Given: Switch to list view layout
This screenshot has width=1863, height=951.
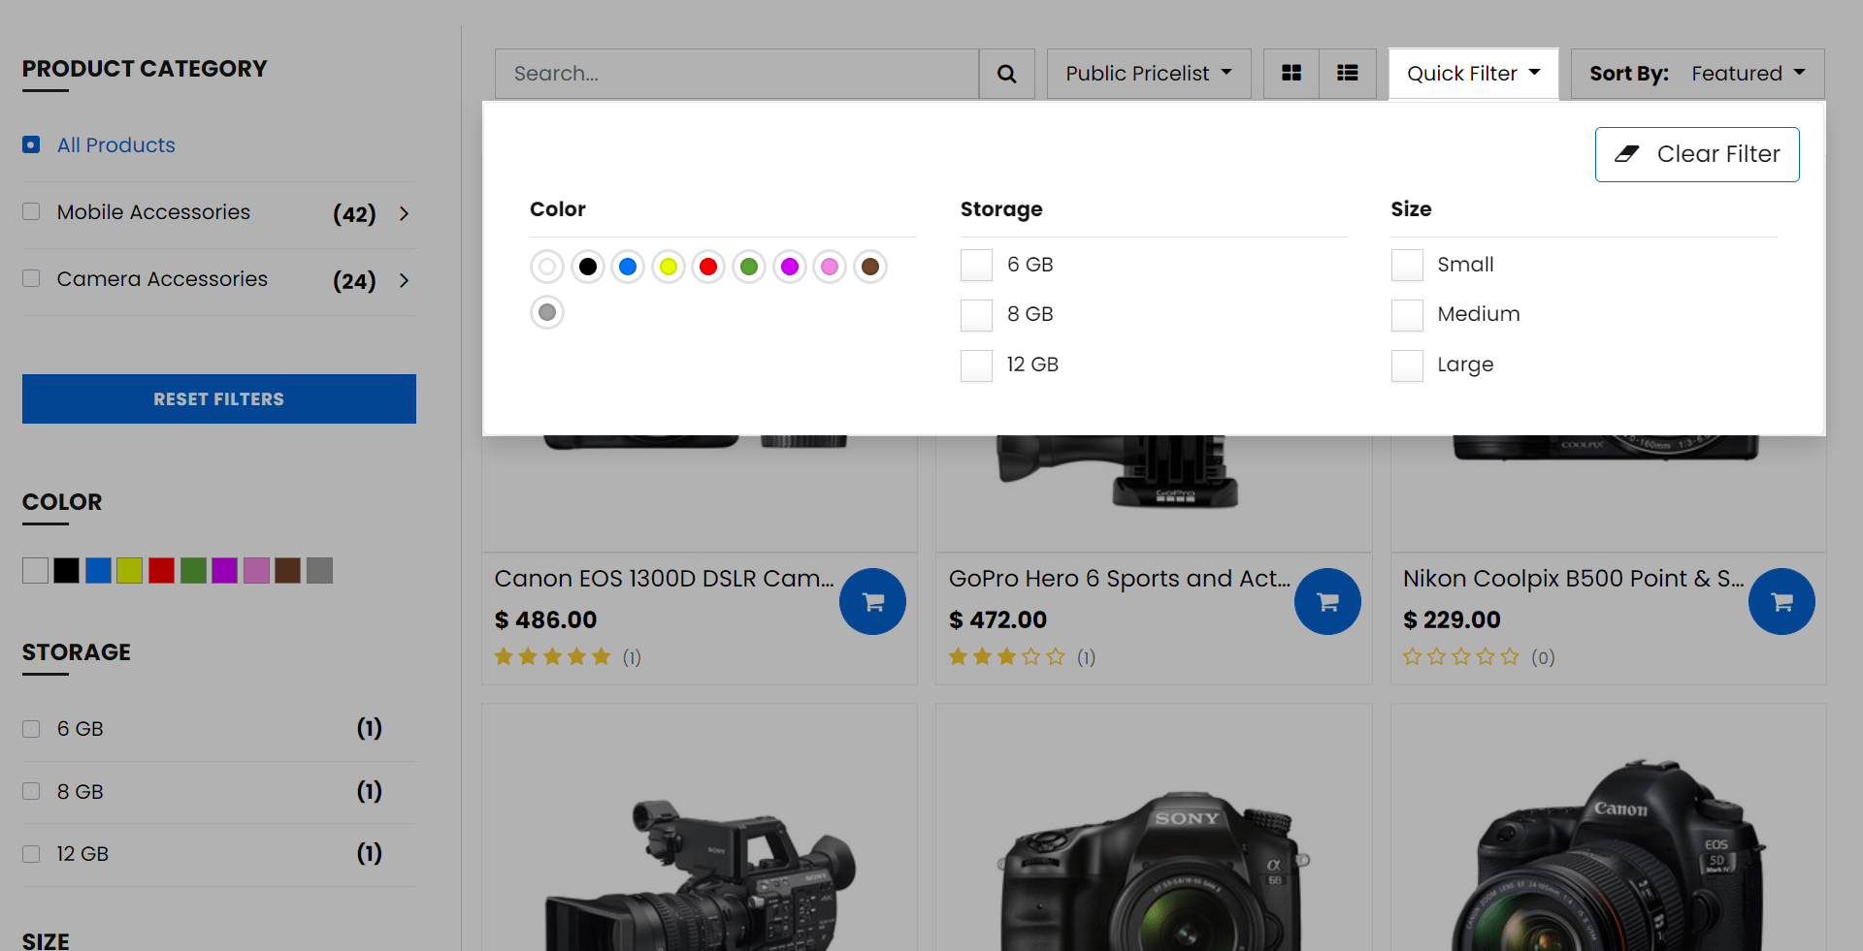Looking at the screenshot, I should point(1348,74).
